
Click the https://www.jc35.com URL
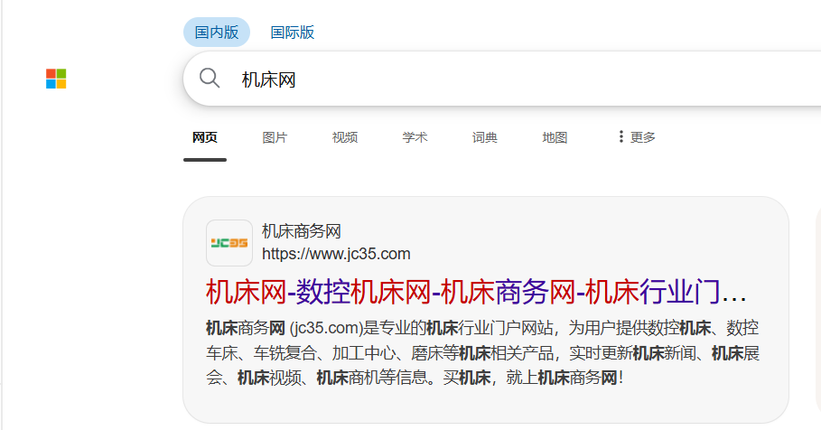pyautogui.click(x=336, y=253)
